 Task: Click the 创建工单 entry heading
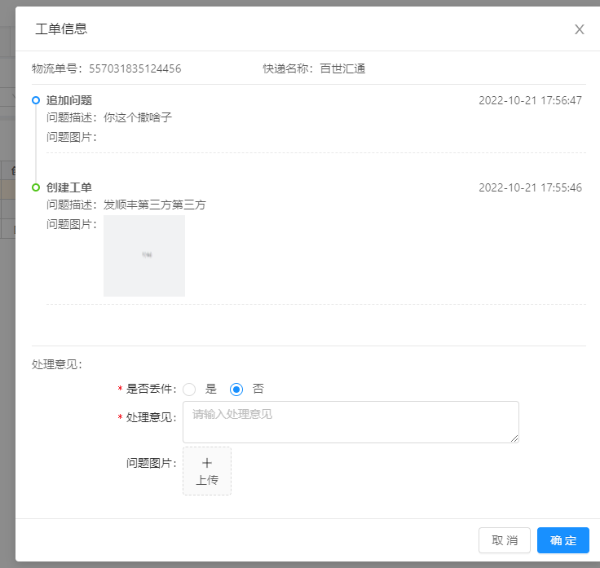(69, 187)
